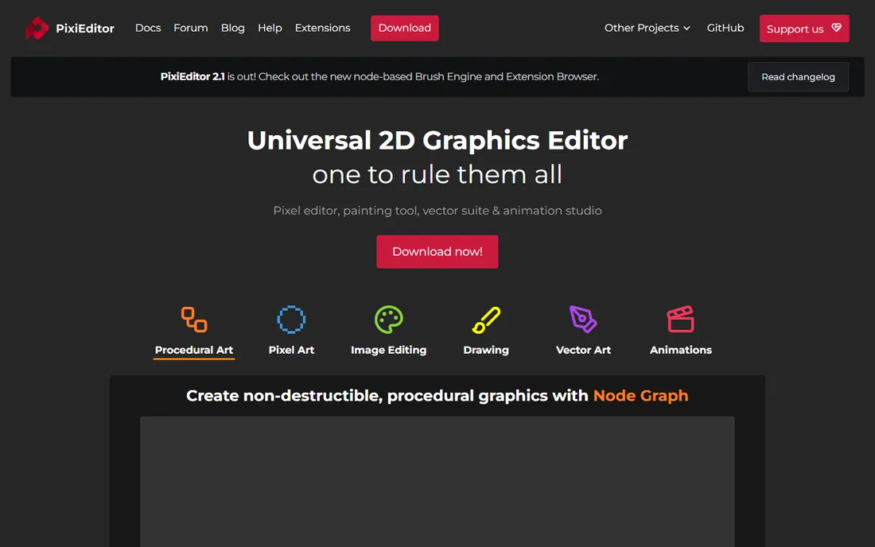Viewport: 875px width, 547px height.
Task: Click the PixiEditor brand name
Action: (x=85, y=29)
